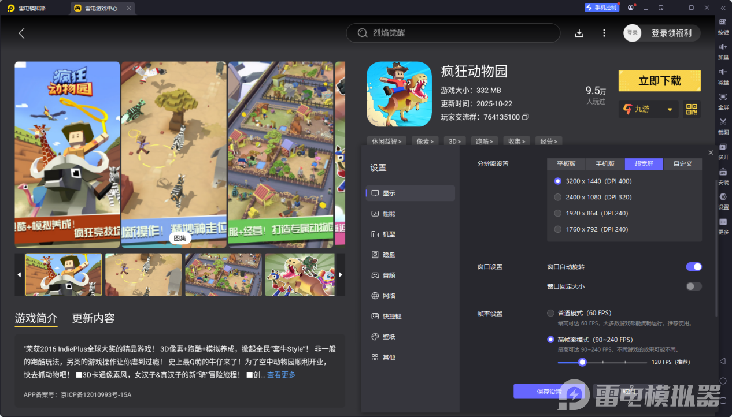Switch to 自定义 resolution tab

pyautogui.click(x=683, y=164)
